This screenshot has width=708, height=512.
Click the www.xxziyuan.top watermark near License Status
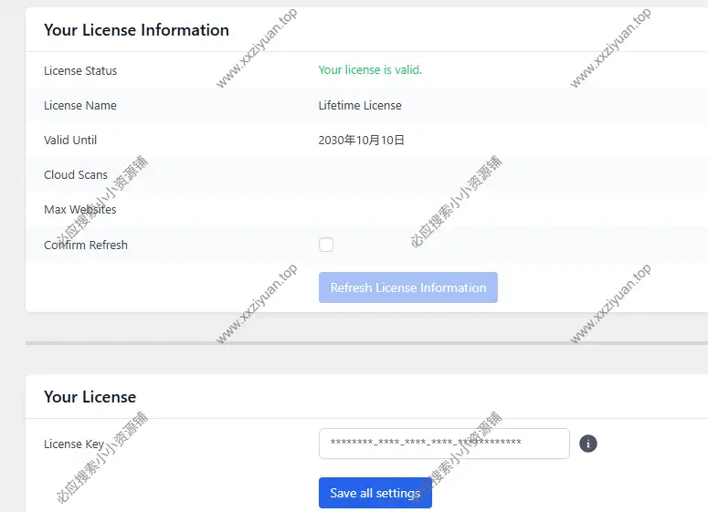click(257, 48)
